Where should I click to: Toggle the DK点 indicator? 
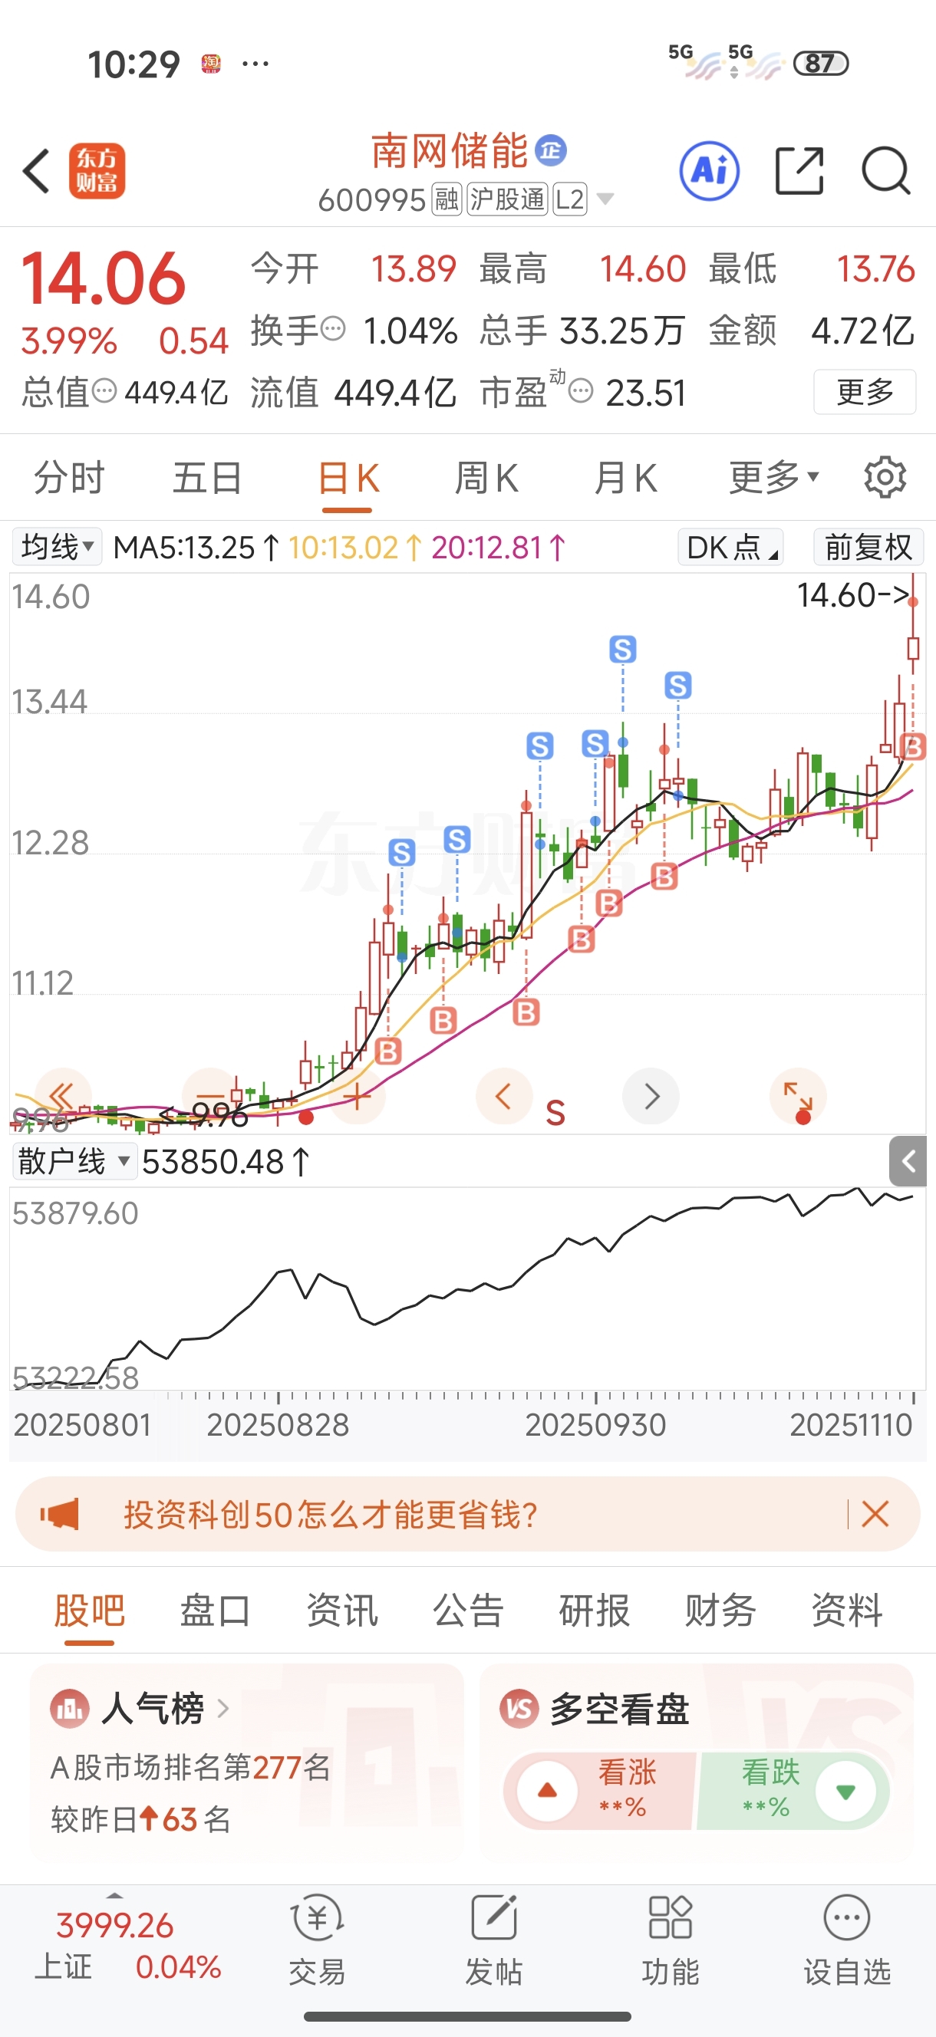(x=731, y=547)
